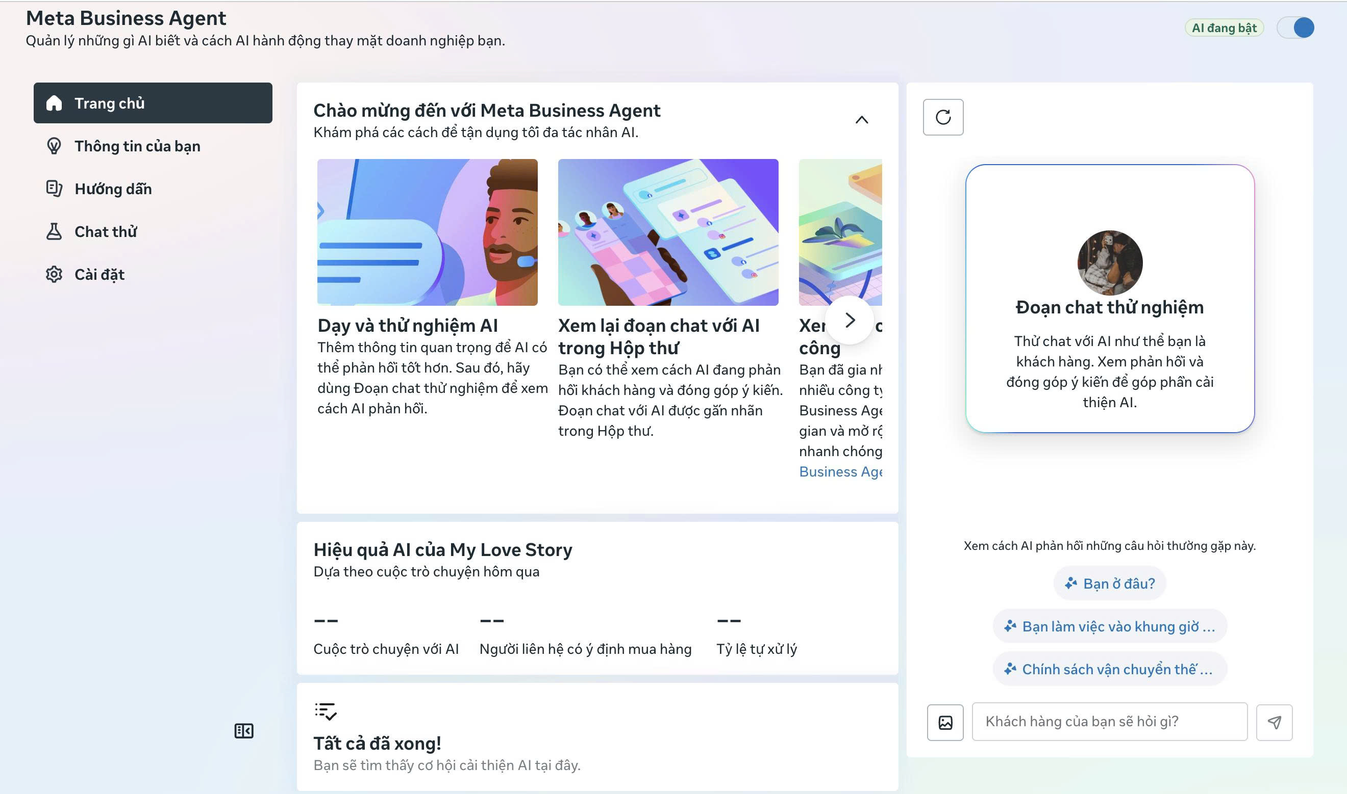
Task: Click the home icon beside Trang chủ
Action: (x=54, y=103)
